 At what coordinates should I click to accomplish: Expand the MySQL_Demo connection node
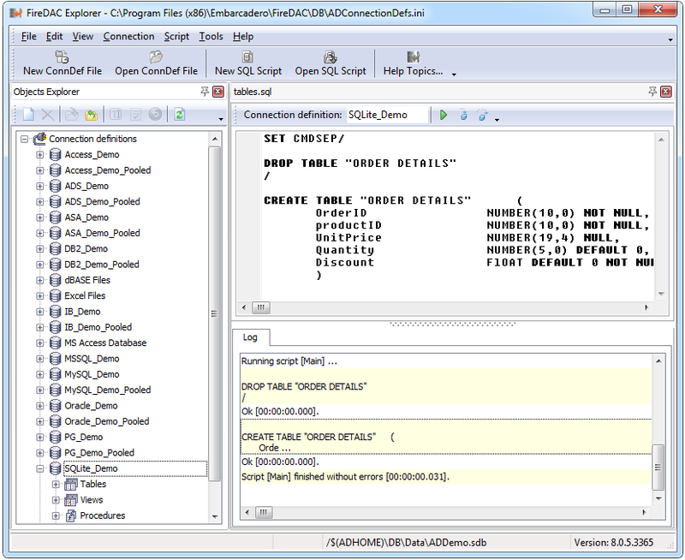(x=39, y=375)
